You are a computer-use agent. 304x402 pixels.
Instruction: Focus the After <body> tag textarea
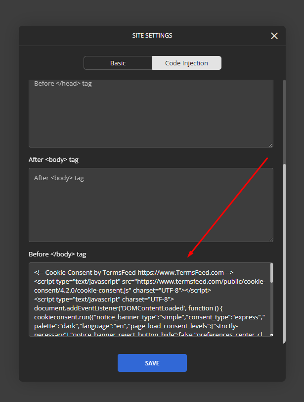click(x=151, y=205)
